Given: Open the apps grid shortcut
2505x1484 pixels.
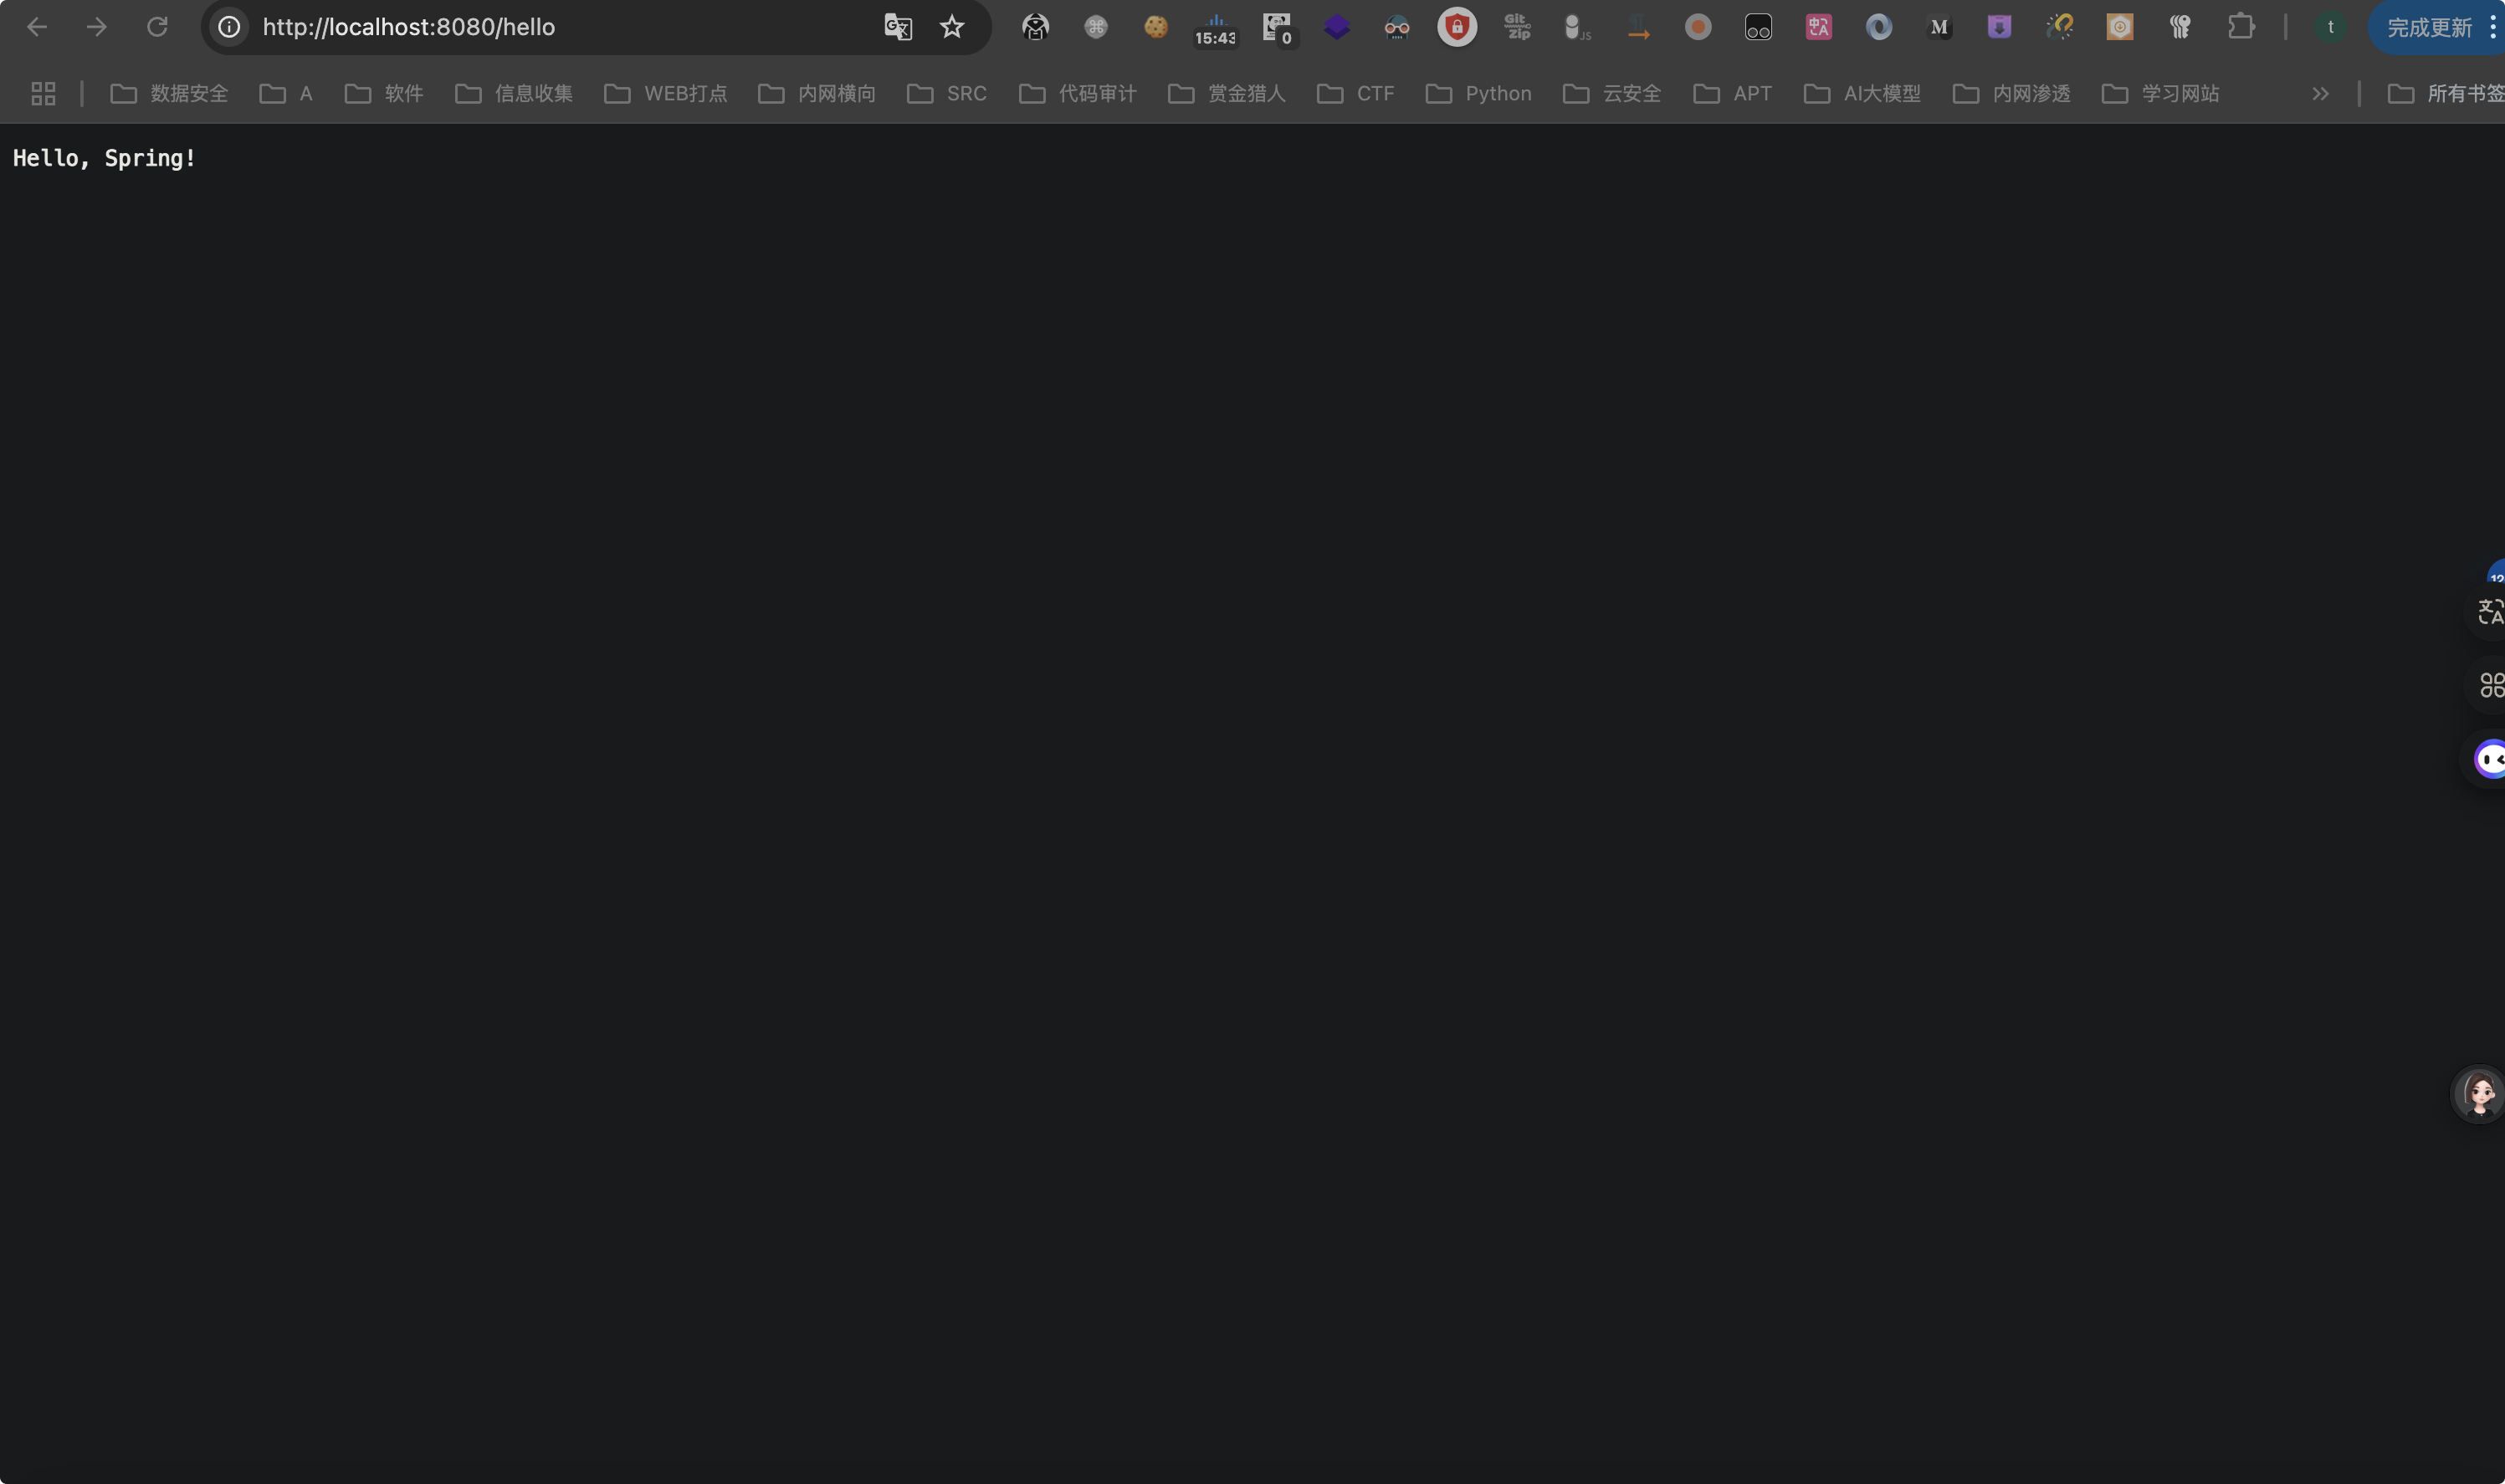Looking at the screenshot, I should (x=43, y=93).
